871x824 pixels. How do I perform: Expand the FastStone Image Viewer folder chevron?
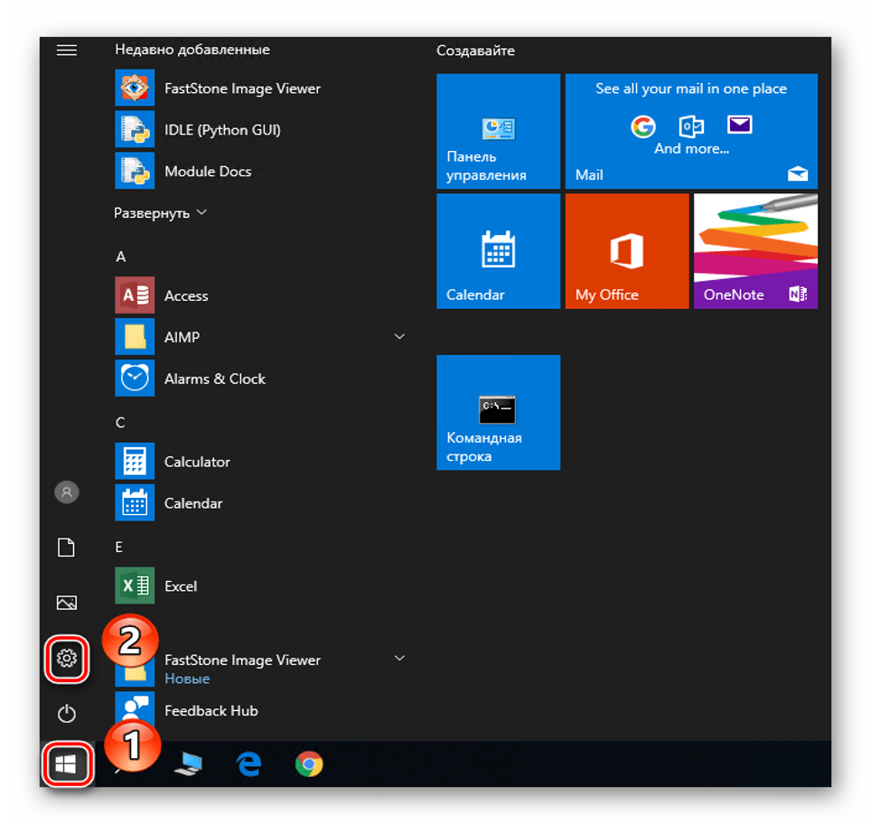click(x=399, y=659)
